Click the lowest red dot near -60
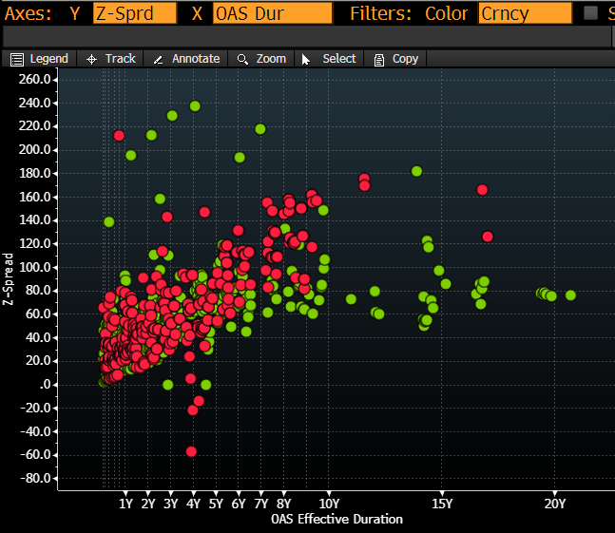 [191, 451]
